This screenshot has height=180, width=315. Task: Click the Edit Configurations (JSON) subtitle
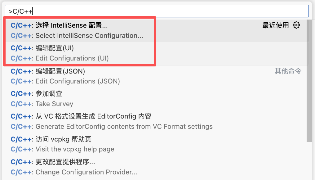[78, 81]
